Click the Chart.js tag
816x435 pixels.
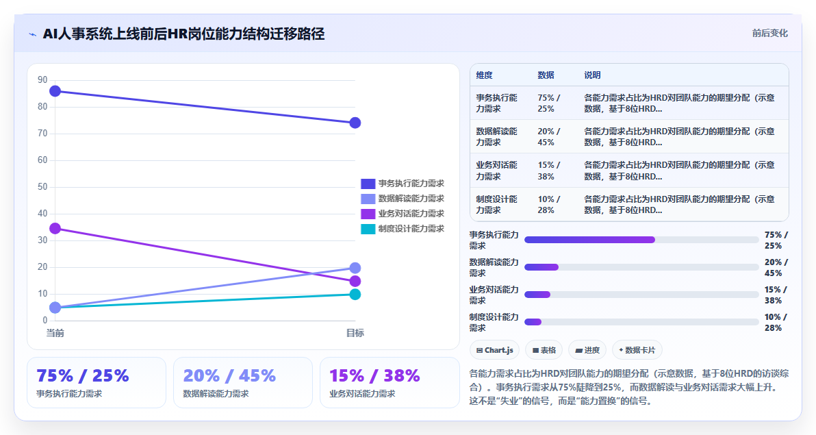tap(494, 350)
